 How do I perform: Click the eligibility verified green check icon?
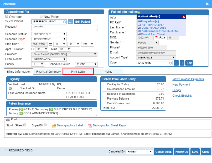(x=10, y=88)
